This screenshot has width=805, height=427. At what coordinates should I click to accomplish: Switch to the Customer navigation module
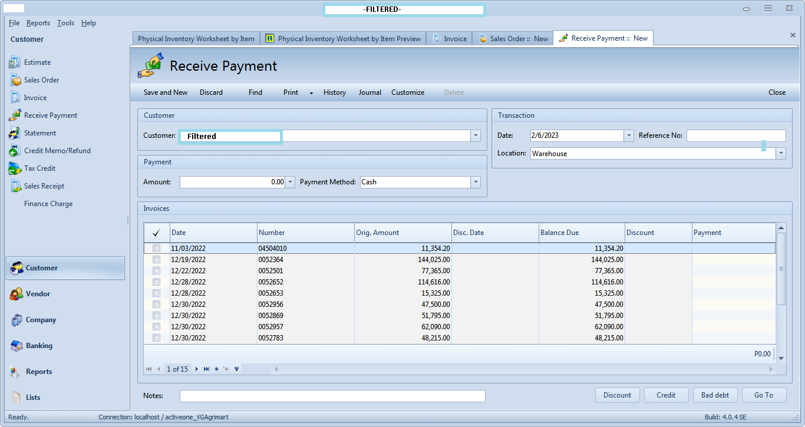(65, 268)
